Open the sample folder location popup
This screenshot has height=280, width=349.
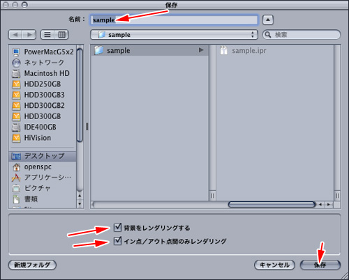tap(174, 35)
